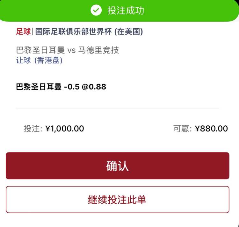The height and width of the screenshot is (227, 239).
Task: Click the 巴黎圣日耳曼 vs 马德里竞技 match name
Action: 67,50
